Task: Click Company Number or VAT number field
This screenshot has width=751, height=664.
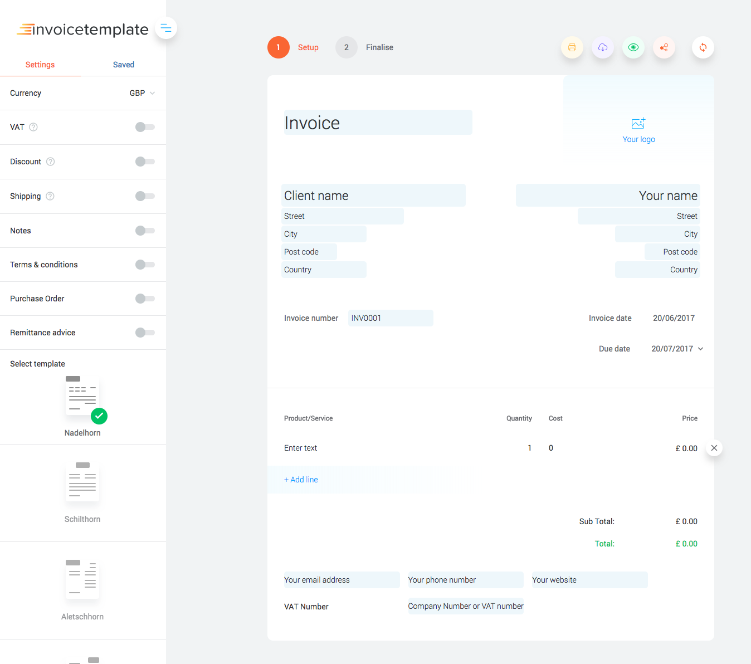Action: tap(466, 606)
